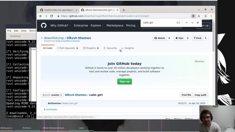The width and height of the screenshot is (235, 132).
Task: Switch to 'URxvt-themes/calm gir...' taskbar entry
Action: (54, 128)
